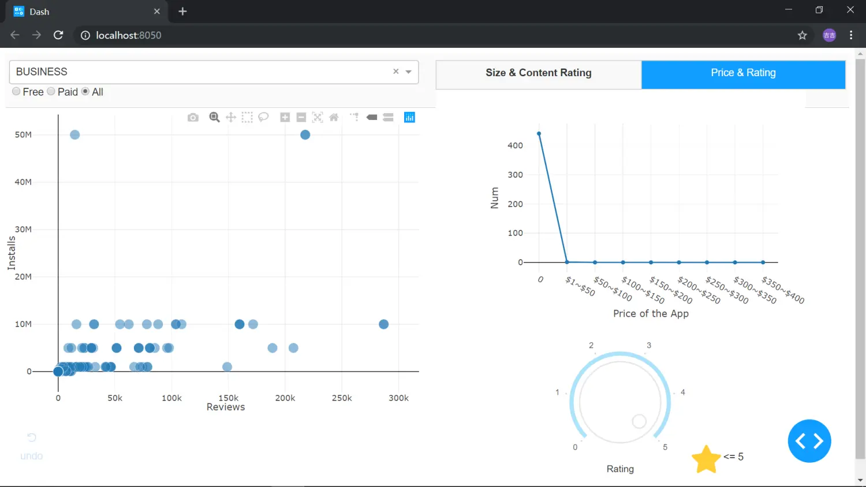Image resolution: width=866 pixels, height=487 pixels.
Task: Bookmark this page with the star
Action: [802, 35]
